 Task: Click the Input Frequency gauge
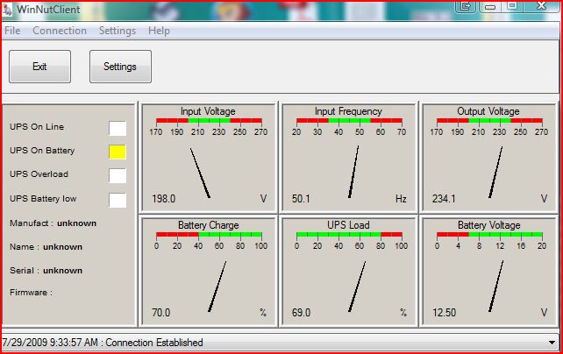point(348,158)
